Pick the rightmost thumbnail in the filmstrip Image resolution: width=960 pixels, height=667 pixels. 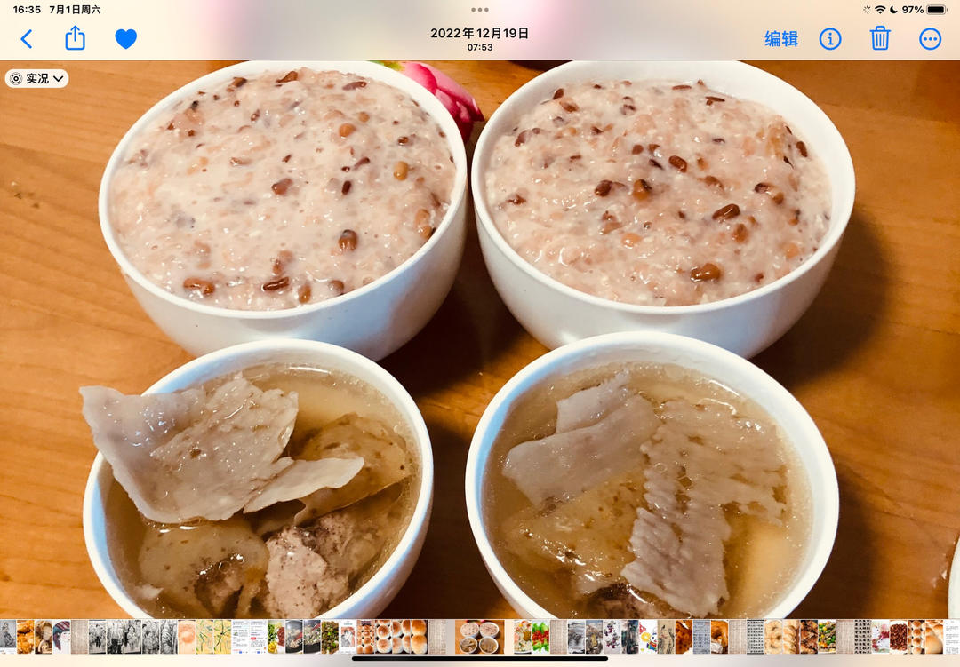pos(951,637)
